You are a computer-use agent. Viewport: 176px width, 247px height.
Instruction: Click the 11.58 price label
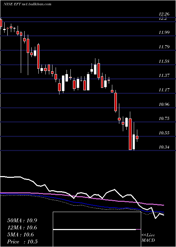pyautogui.click(x=164, y=61)
